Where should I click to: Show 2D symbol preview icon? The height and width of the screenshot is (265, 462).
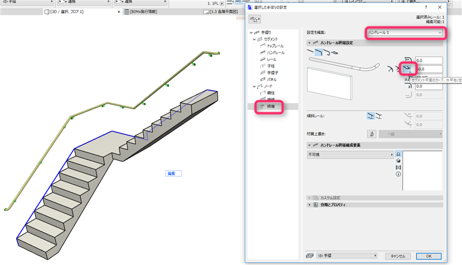(x=398, y=154)
